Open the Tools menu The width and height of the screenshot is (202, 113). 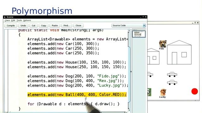(19, 20)
